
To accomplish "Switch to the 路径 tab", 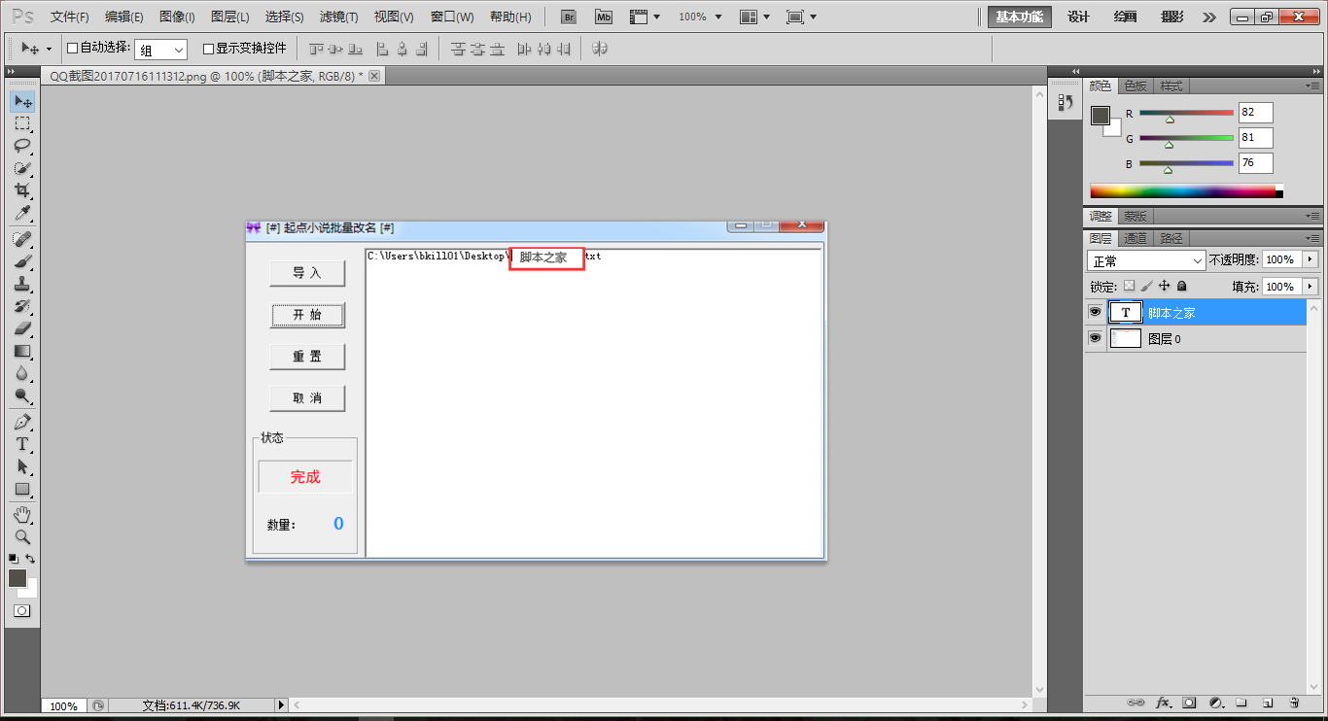I will (x=1171, y=238).
